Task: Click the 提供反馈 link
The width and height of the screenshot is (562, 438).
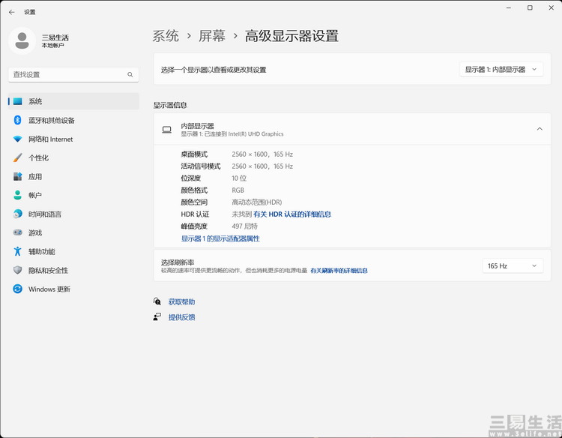Action: (x=181, y=317)
